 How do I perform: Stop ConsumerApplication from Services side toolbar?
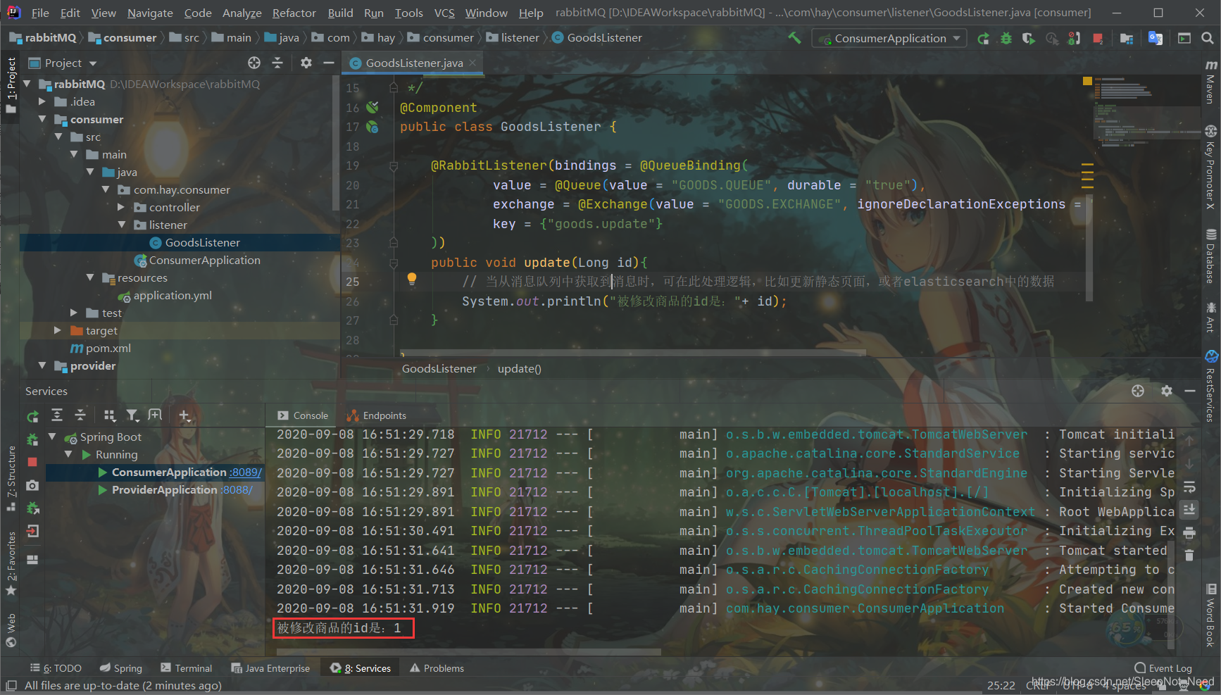point(32,462)
